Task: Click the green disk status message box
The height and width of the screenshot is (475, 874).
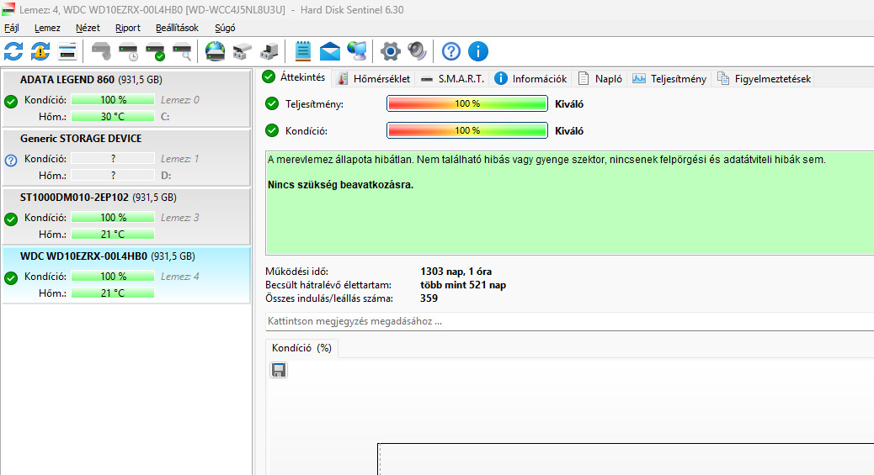Action: click(x=570, y=203)
